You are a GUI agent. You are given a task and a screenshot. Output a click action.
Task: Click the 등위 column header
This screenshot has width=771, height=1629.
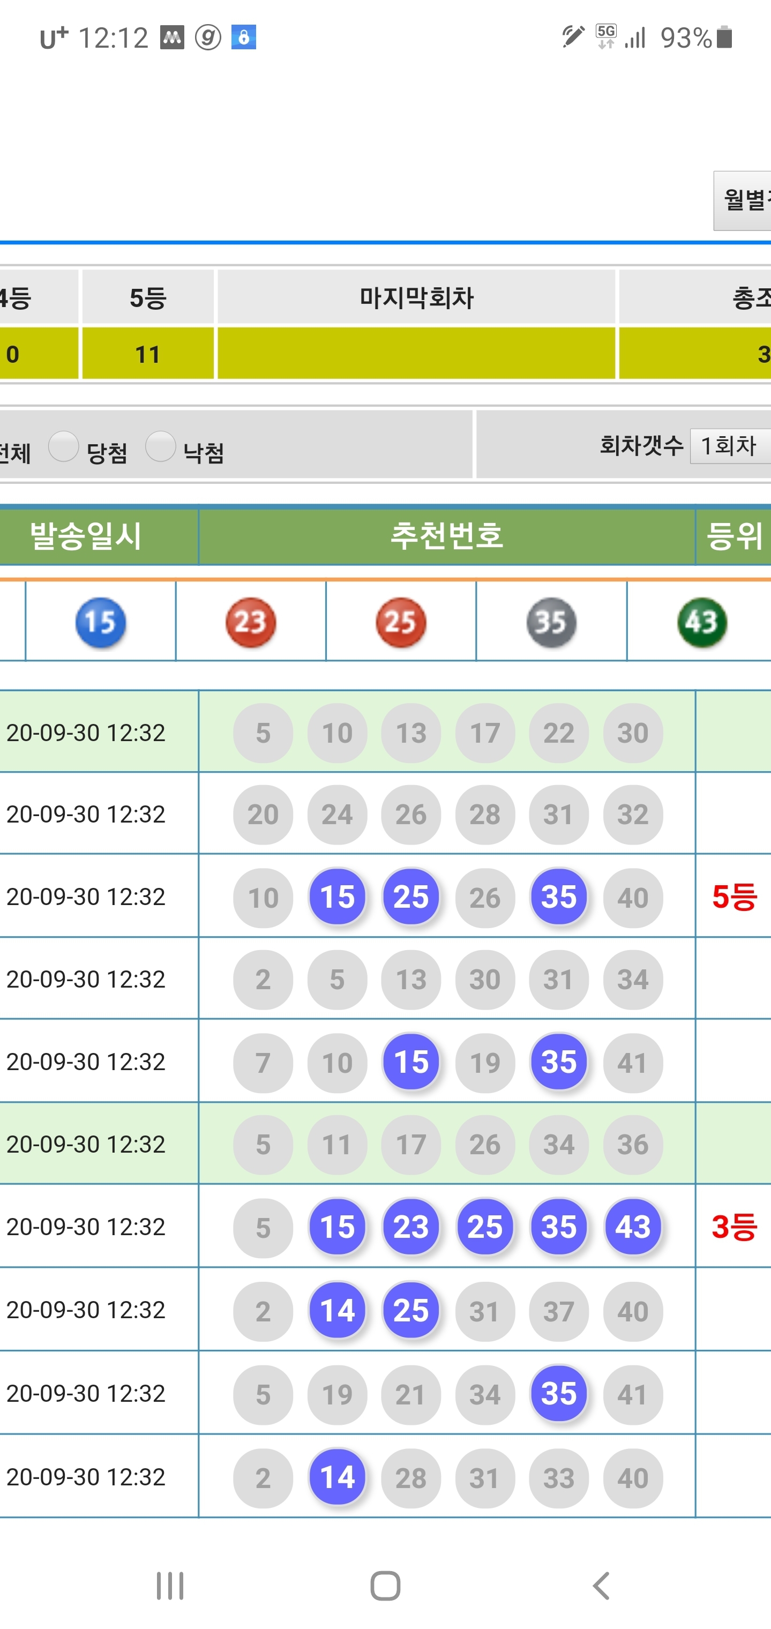(x=733, y=536)
